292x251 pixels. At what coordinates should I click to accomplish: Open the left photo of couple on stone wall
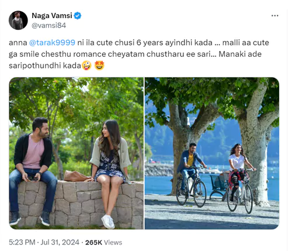[x=77, y=153]
